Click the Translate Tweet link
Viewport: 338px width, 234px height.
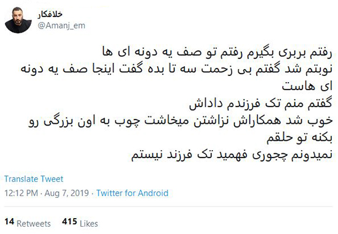(34, 179)
